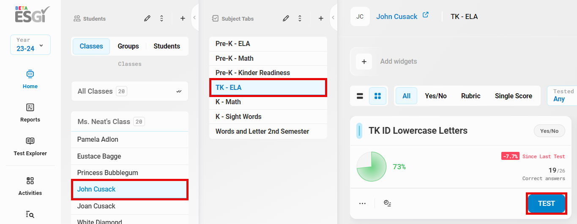Filter tests by Yes/No type

(435, 96)
